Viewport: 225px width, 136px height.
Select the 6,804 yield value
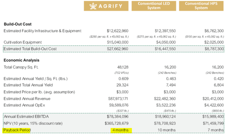point(219,85)
